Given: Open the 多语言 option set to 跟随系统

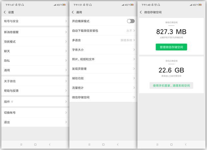Looking at the screenshot, I should [x=103, y=40].
